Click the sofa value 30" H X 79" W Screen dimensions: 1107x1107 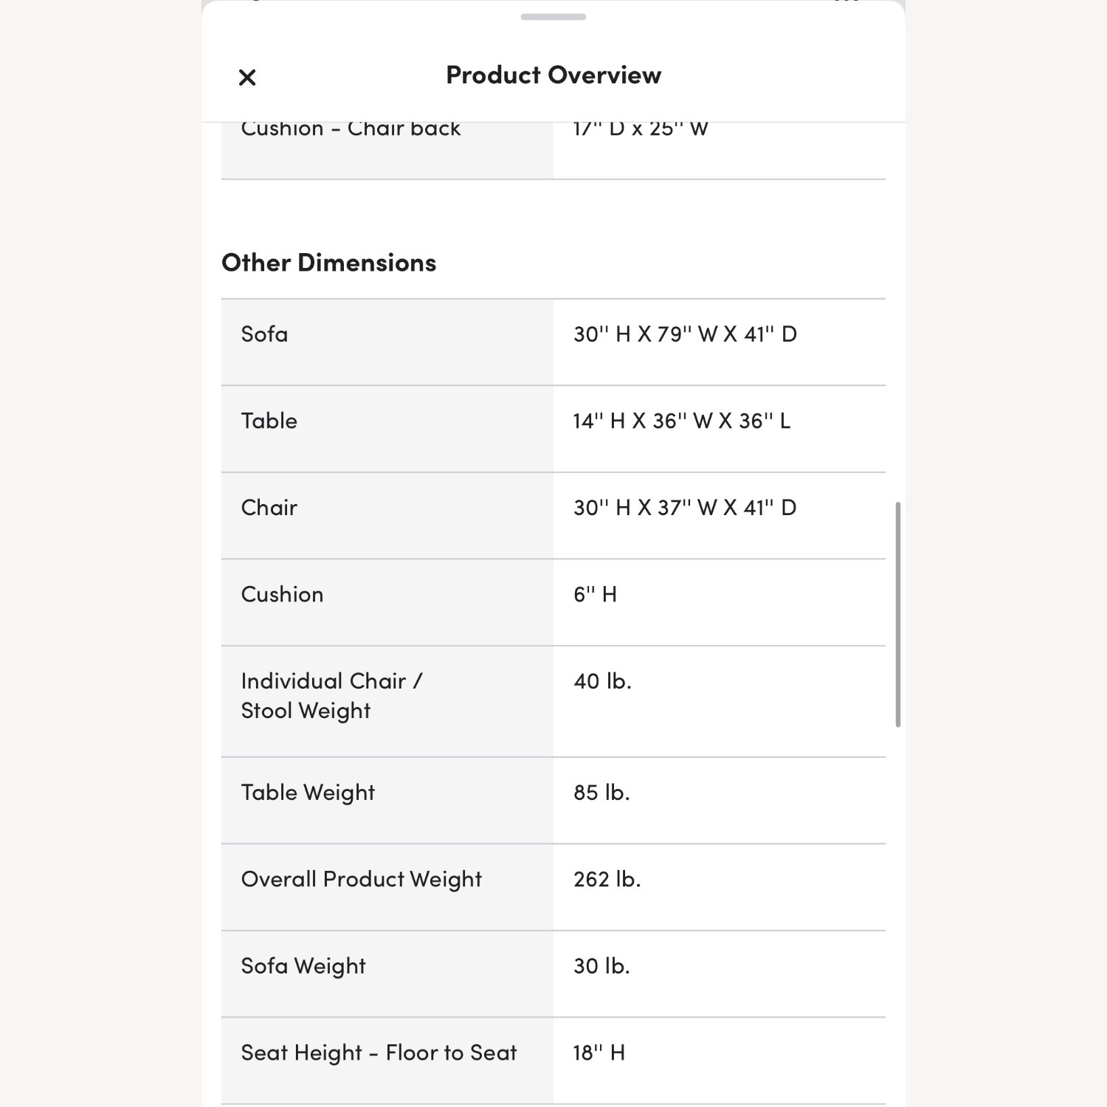pos(685,334)
